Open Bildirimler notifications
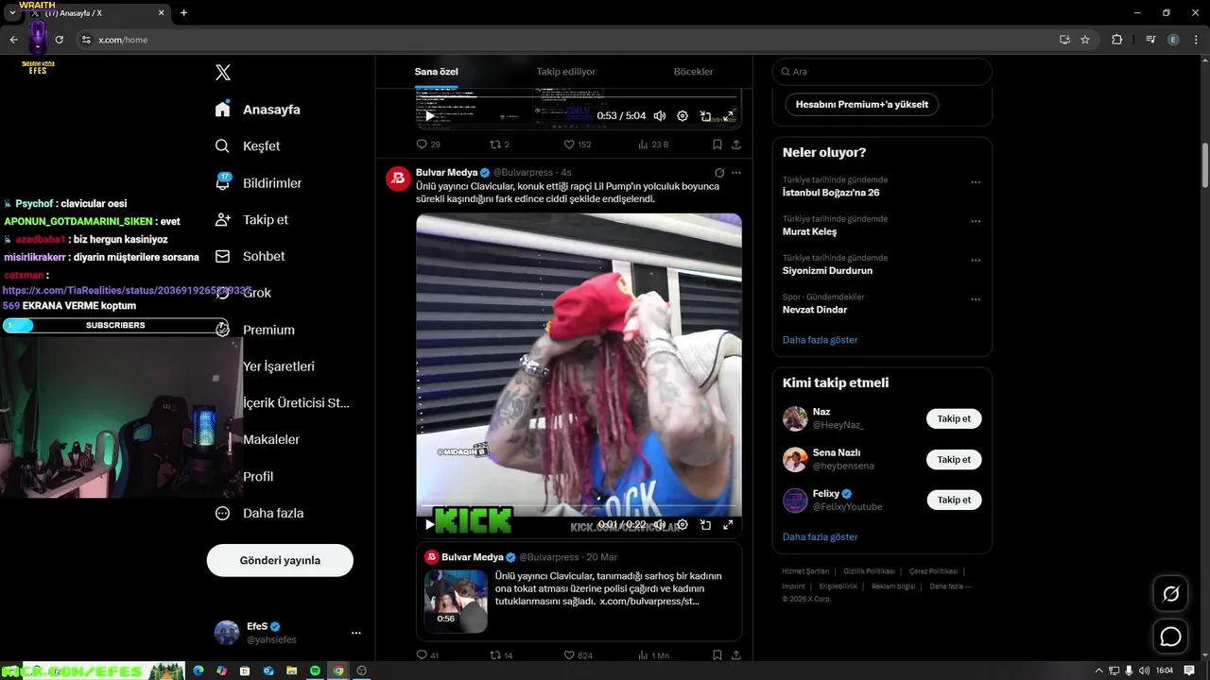The height and width of the screenshot is (680, 1210). [x=258, y=183]
